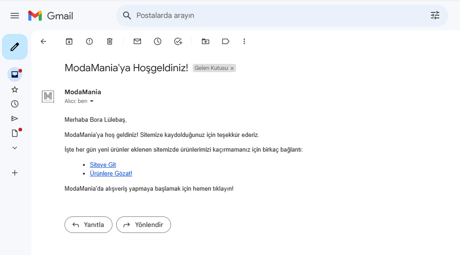Forward email with Yönlendir button
The width and height of the screenshot is (460, 255).
[143, 225]
